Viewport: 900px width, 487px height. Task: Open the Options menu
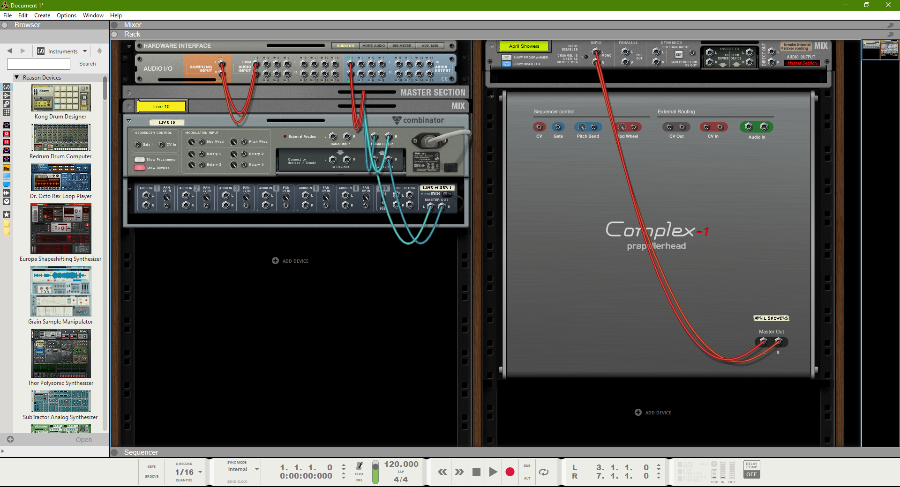pos(66,15)
